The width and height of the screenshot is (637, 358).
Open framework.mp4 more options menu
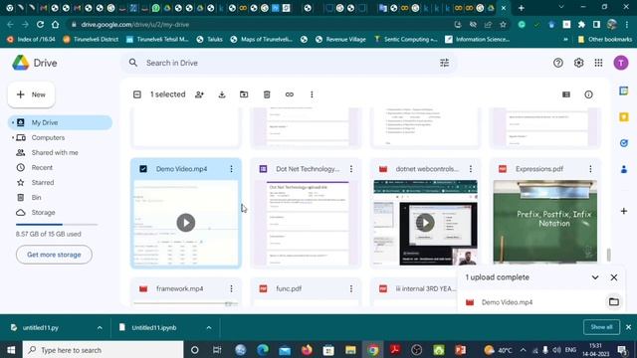(231, 288)
